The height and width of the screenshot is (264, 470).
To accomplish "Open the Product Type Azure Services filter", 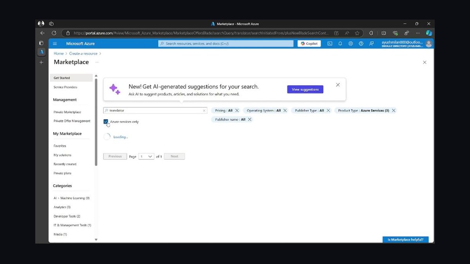I will (363, 111).
